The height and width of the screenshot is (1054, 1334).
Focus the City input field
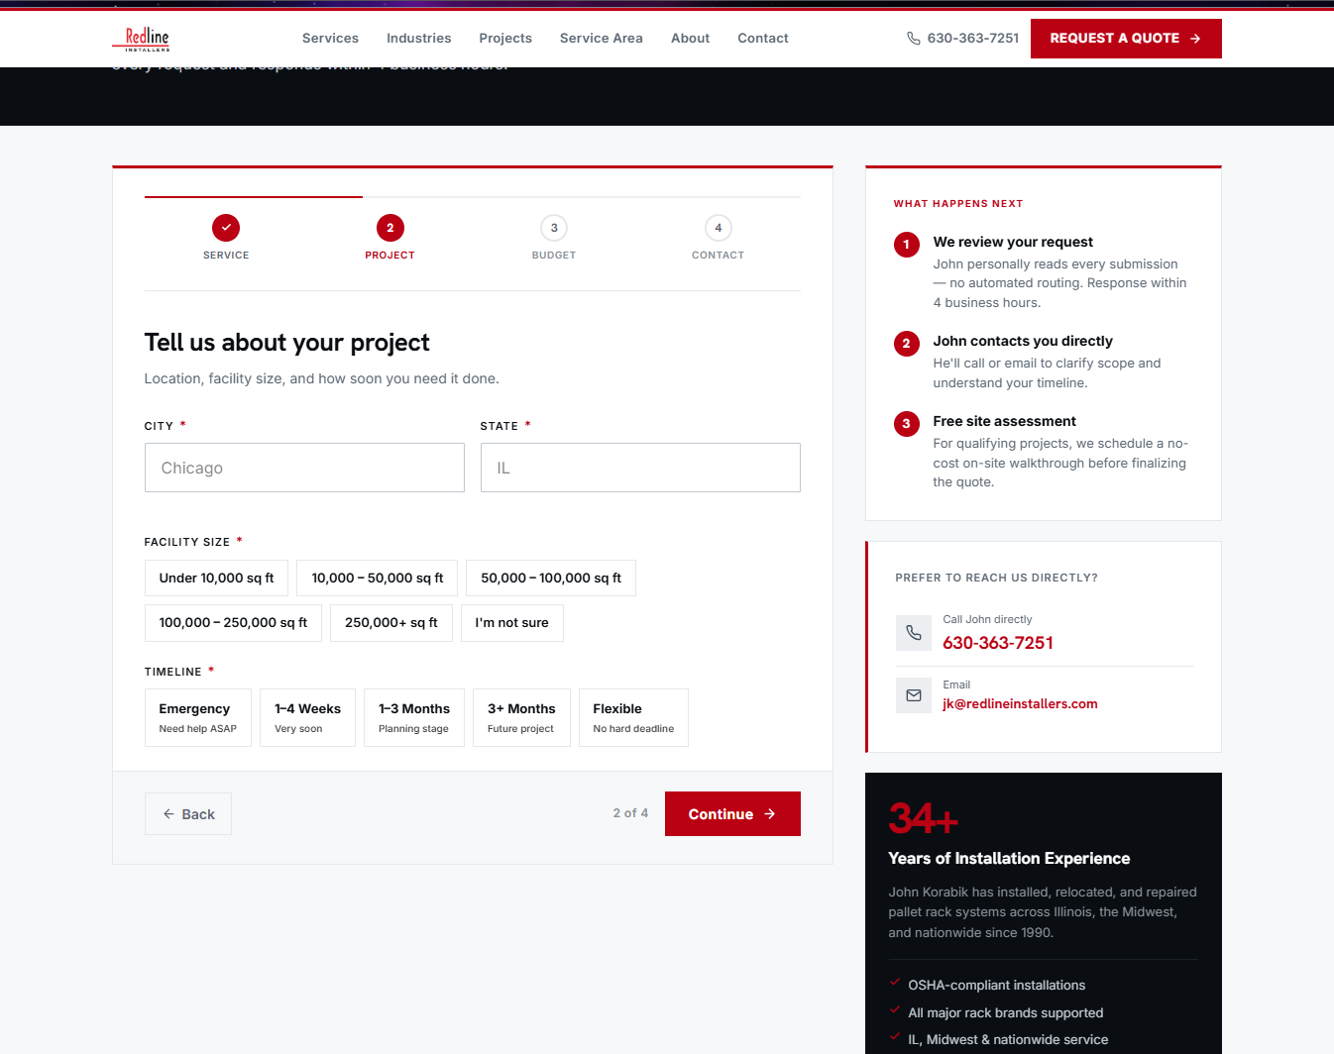304,468
